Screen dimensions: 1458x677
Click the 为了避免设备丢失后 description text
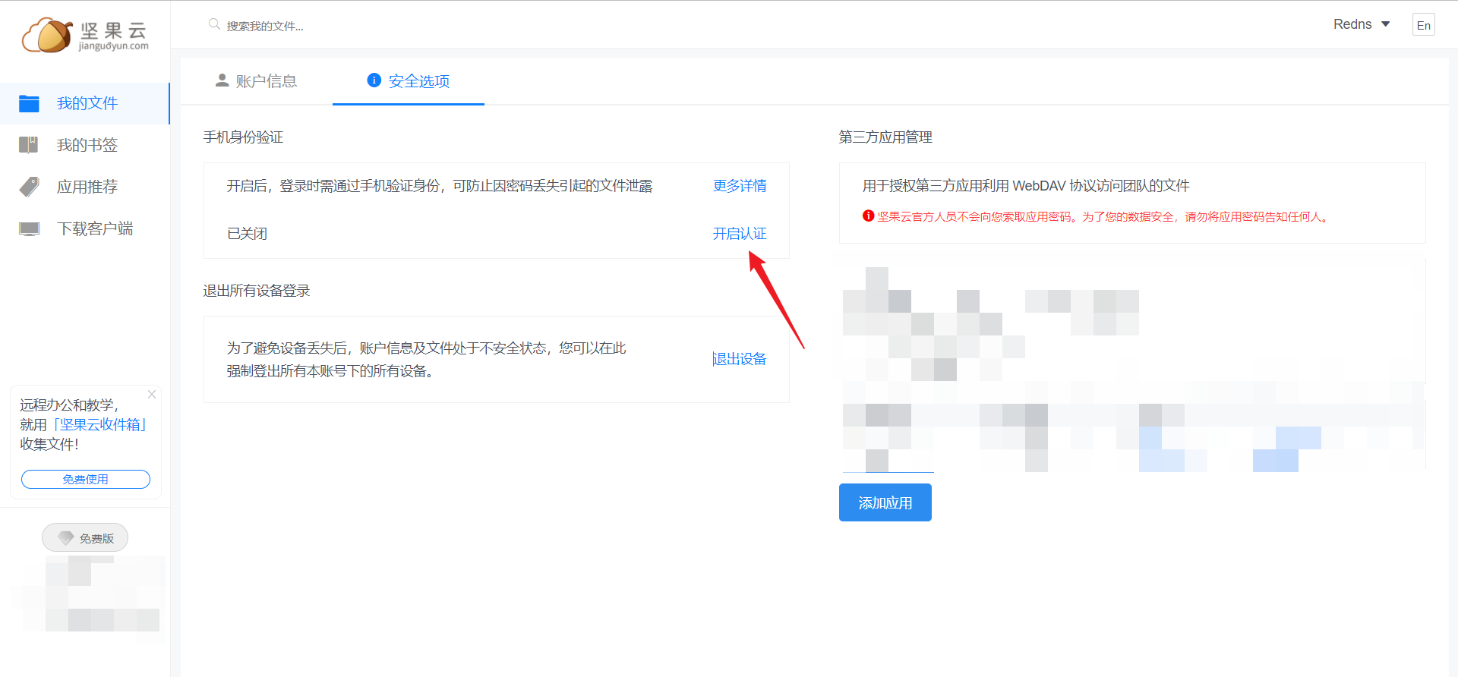point(427,360)
